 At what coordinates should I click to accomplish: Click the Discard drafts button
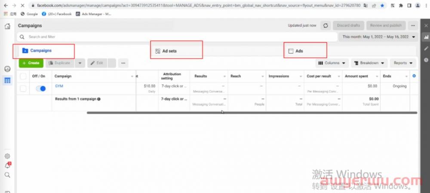pos(349,25)
